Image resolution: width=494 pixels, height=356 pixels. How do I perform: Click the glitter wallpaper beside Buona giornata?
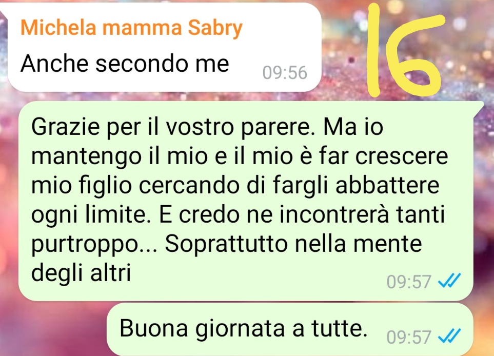[x=53, y=329]
